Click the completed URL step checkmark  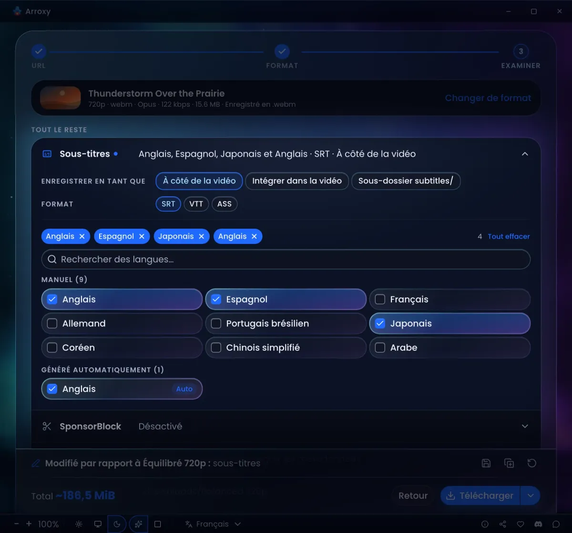click(39, 51)
